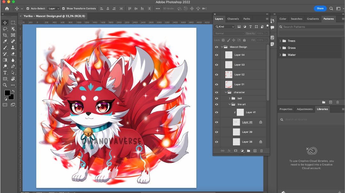Expand the Water pattern folder
The width and height of the screenshot is (345, 193).
(x=280, y=55)
